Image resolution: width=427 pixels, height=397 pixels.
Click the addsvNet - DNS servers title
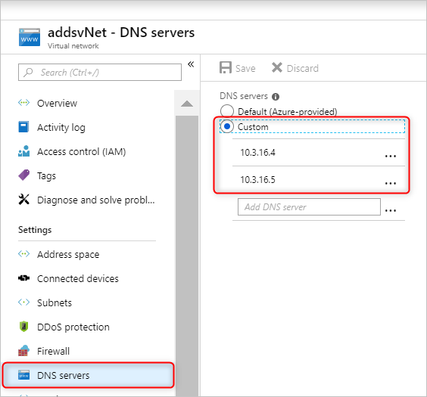coord(121,33)
